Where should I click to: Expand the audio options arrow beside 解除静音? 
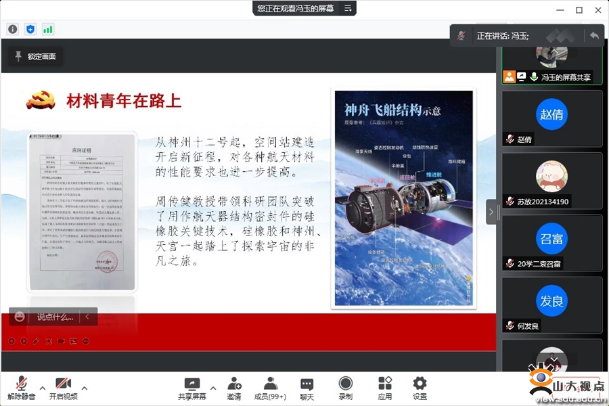pyautogui.click(x=43, y=388)
